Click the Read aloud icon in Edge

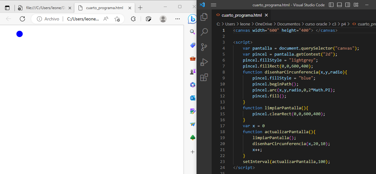(x=106, y=19)
